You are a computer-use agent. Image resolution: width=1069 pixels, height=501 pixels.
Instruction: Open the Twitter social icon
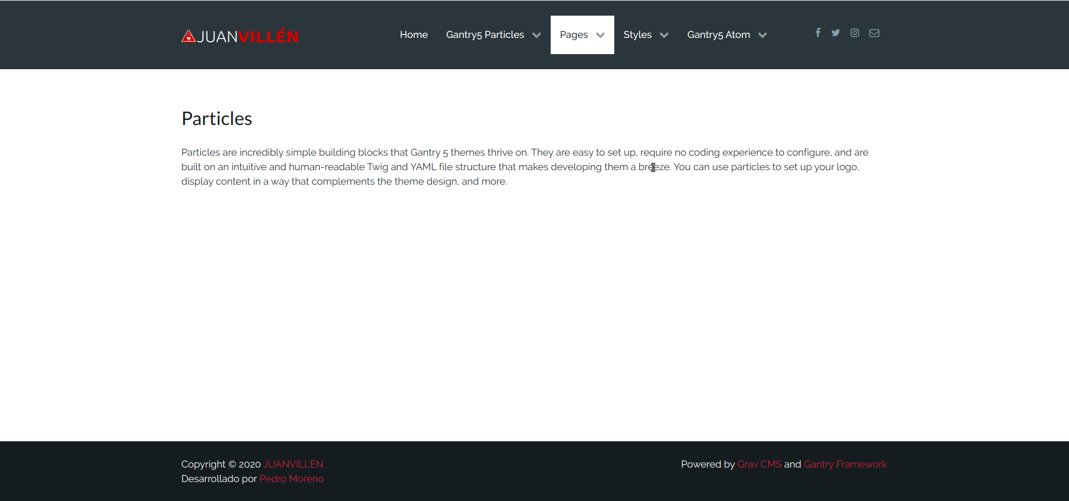[x=836, y=33]
